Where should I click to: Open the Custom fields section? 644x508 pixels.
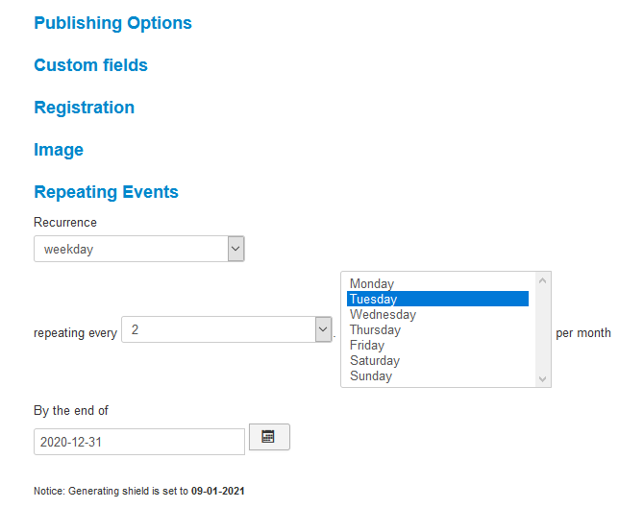pos(90,65)
